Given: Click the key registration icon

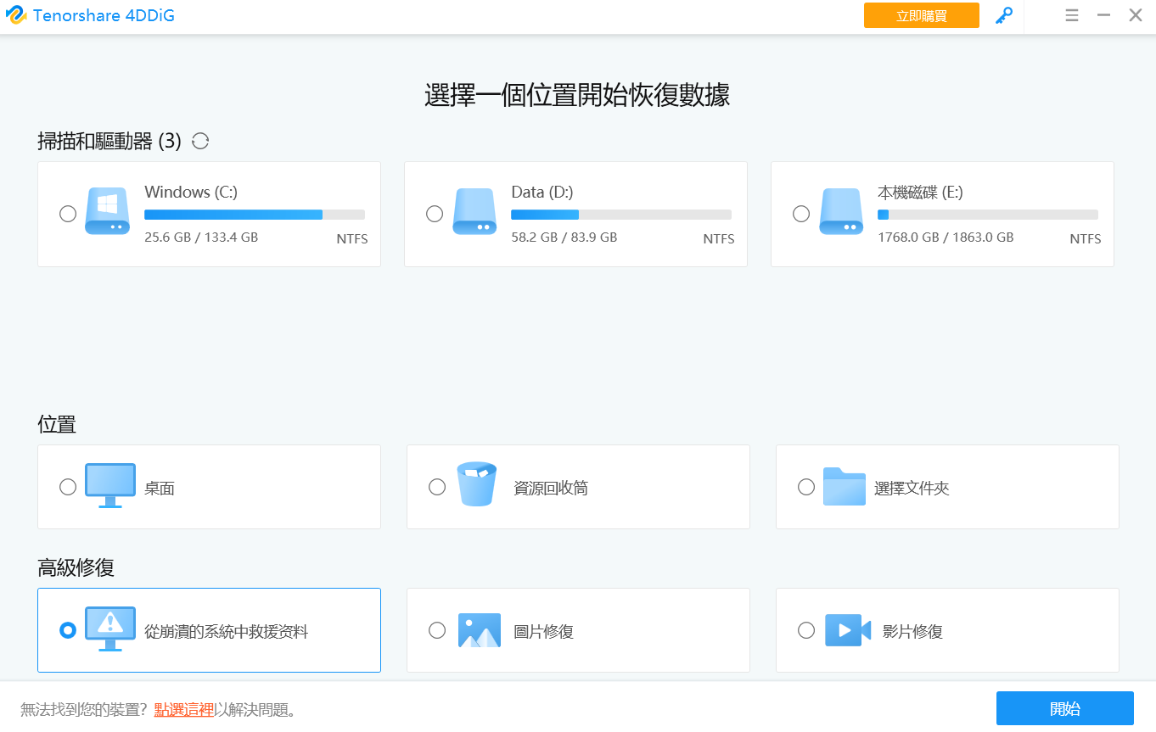Looking at the screenshot, I should 1004,15.
